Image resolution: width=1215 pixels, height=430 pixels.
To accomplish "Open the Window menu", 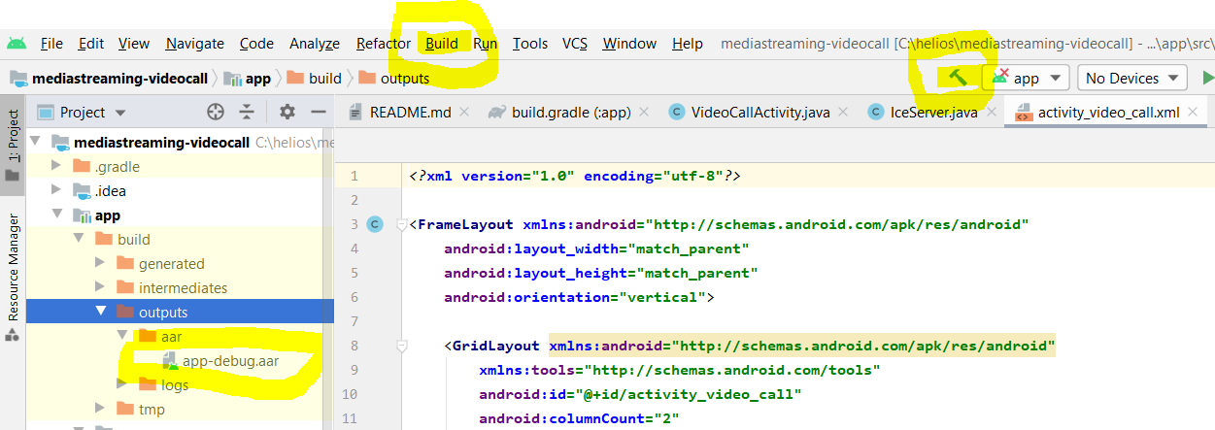I will click(x=629, y=44).
